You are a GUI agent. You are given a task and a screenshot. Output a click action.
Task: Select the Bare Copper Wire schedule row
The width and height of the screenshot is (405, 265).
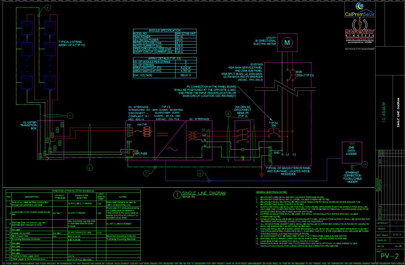pos(74,236)
